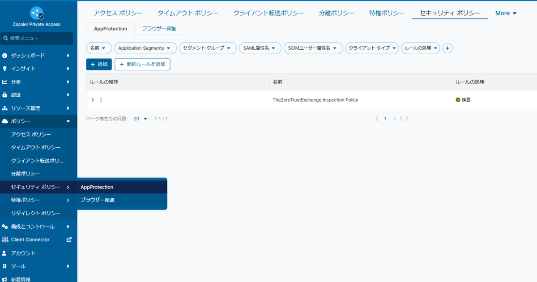Click the インサイト lightbulb icon
Image resolution: width=537 pixels, height=282 pixels.
coord(4,69)
